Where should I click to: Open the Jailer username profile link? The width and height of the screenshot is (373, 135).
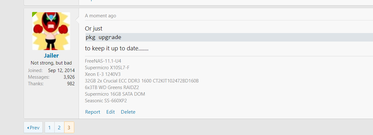tap(51, 56)
